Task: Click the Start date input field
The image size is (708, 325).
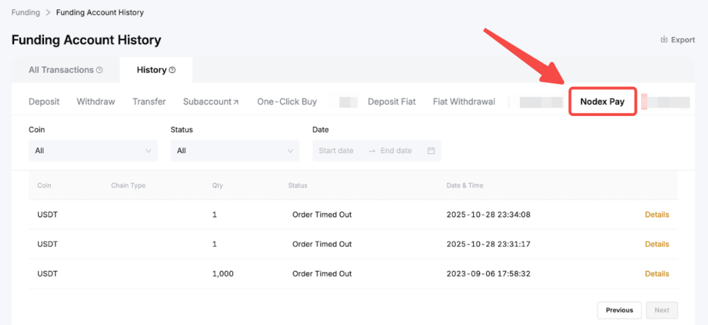Action: point(336,150)
